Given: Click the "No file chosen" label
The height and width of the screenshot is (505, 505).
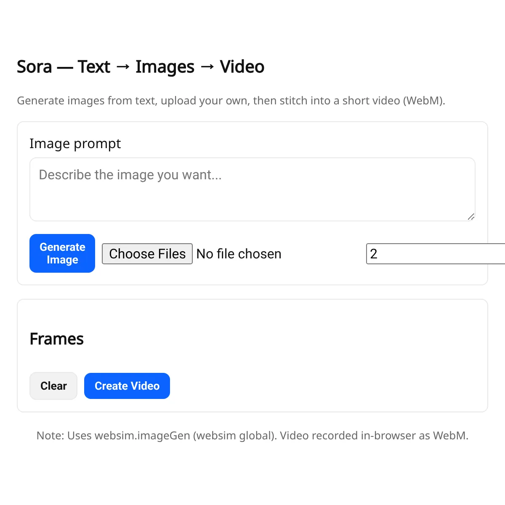Looking at the screenshot, I should (239, 254).
